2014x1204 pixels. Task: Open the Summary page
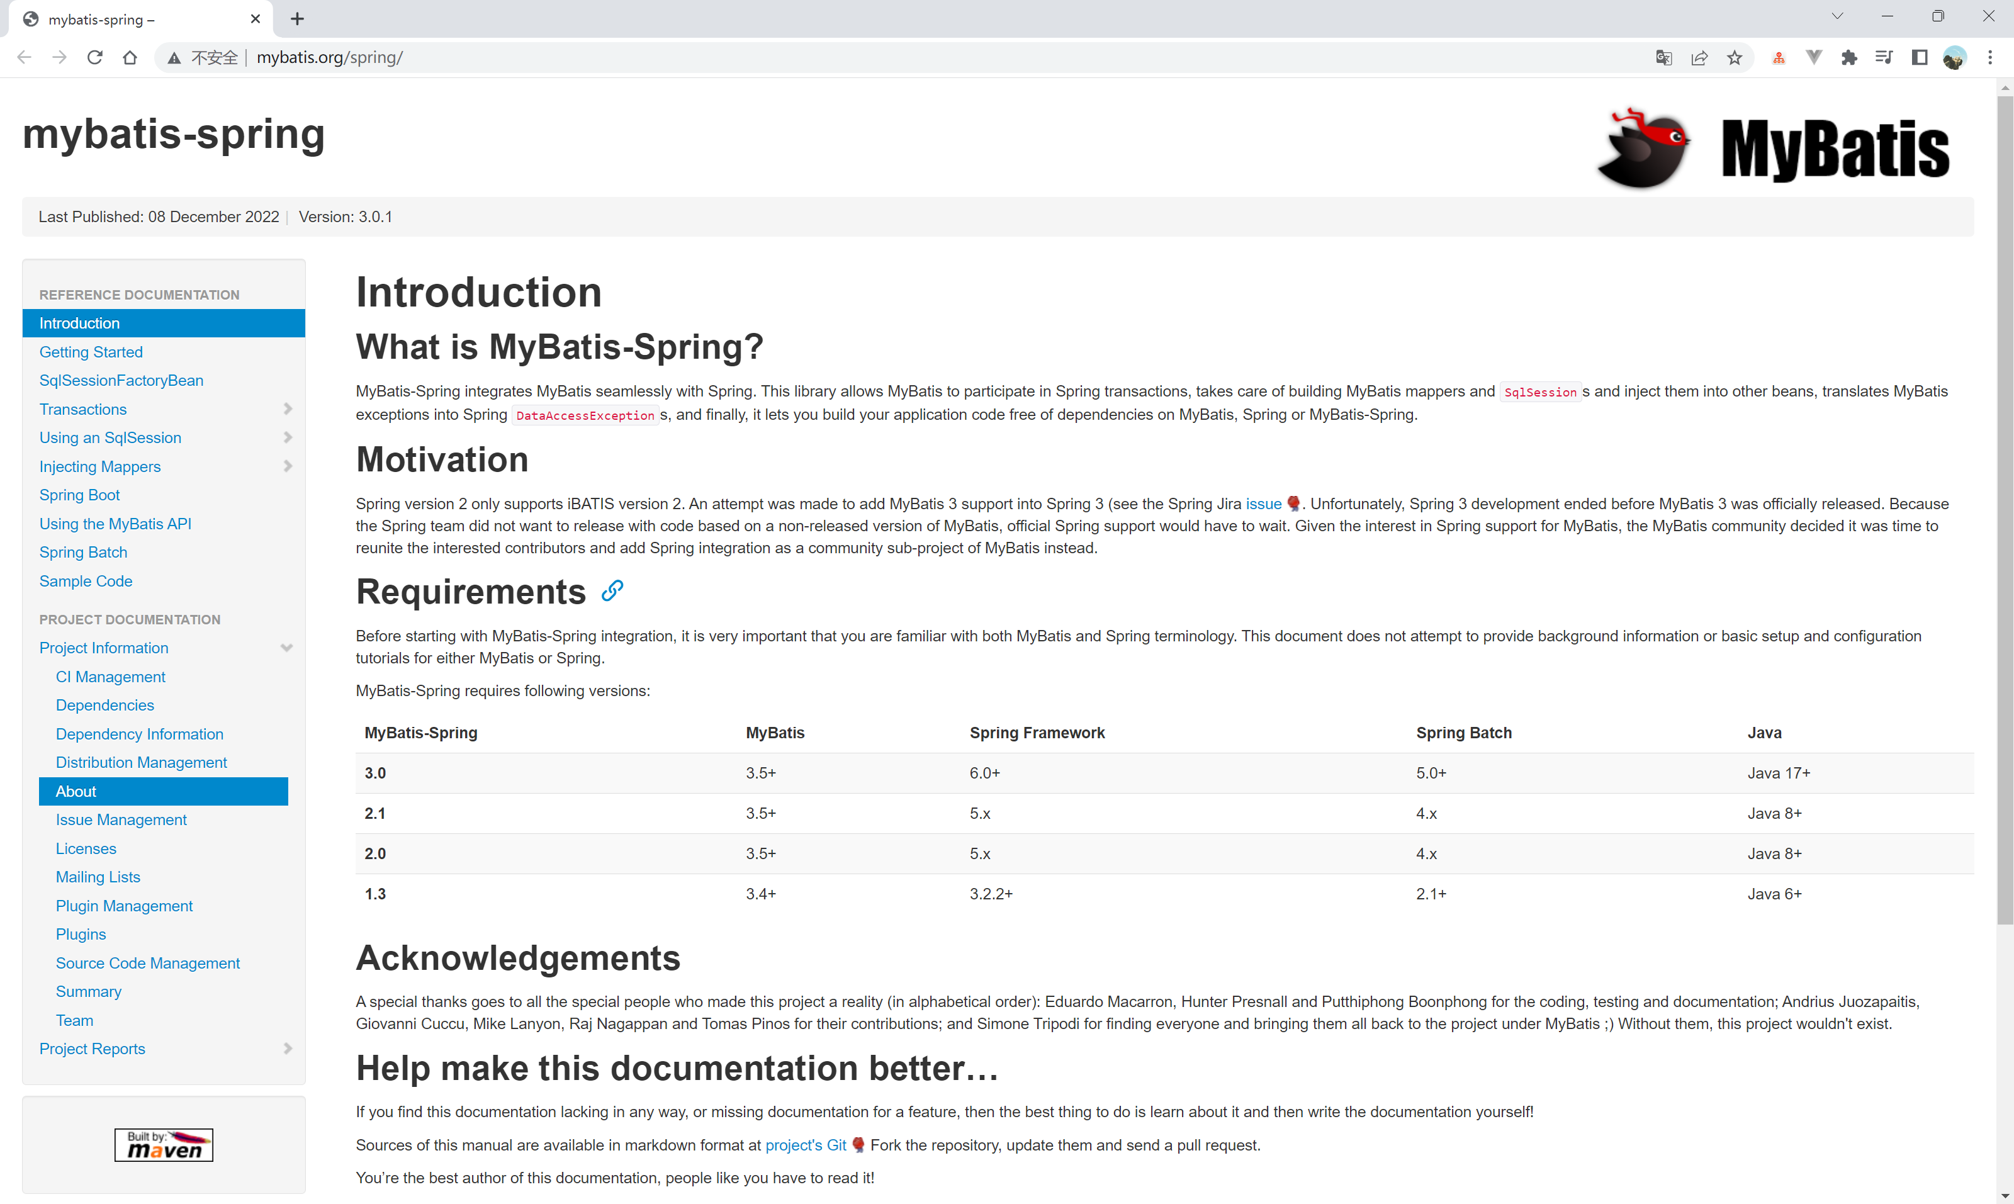[x=88, y=991]
